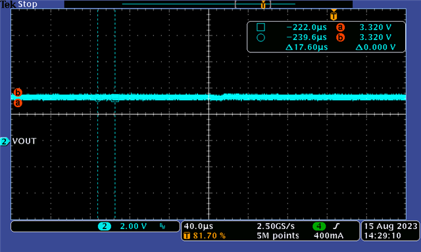Click the orange trigger position T marker

[x=334, y=16]
